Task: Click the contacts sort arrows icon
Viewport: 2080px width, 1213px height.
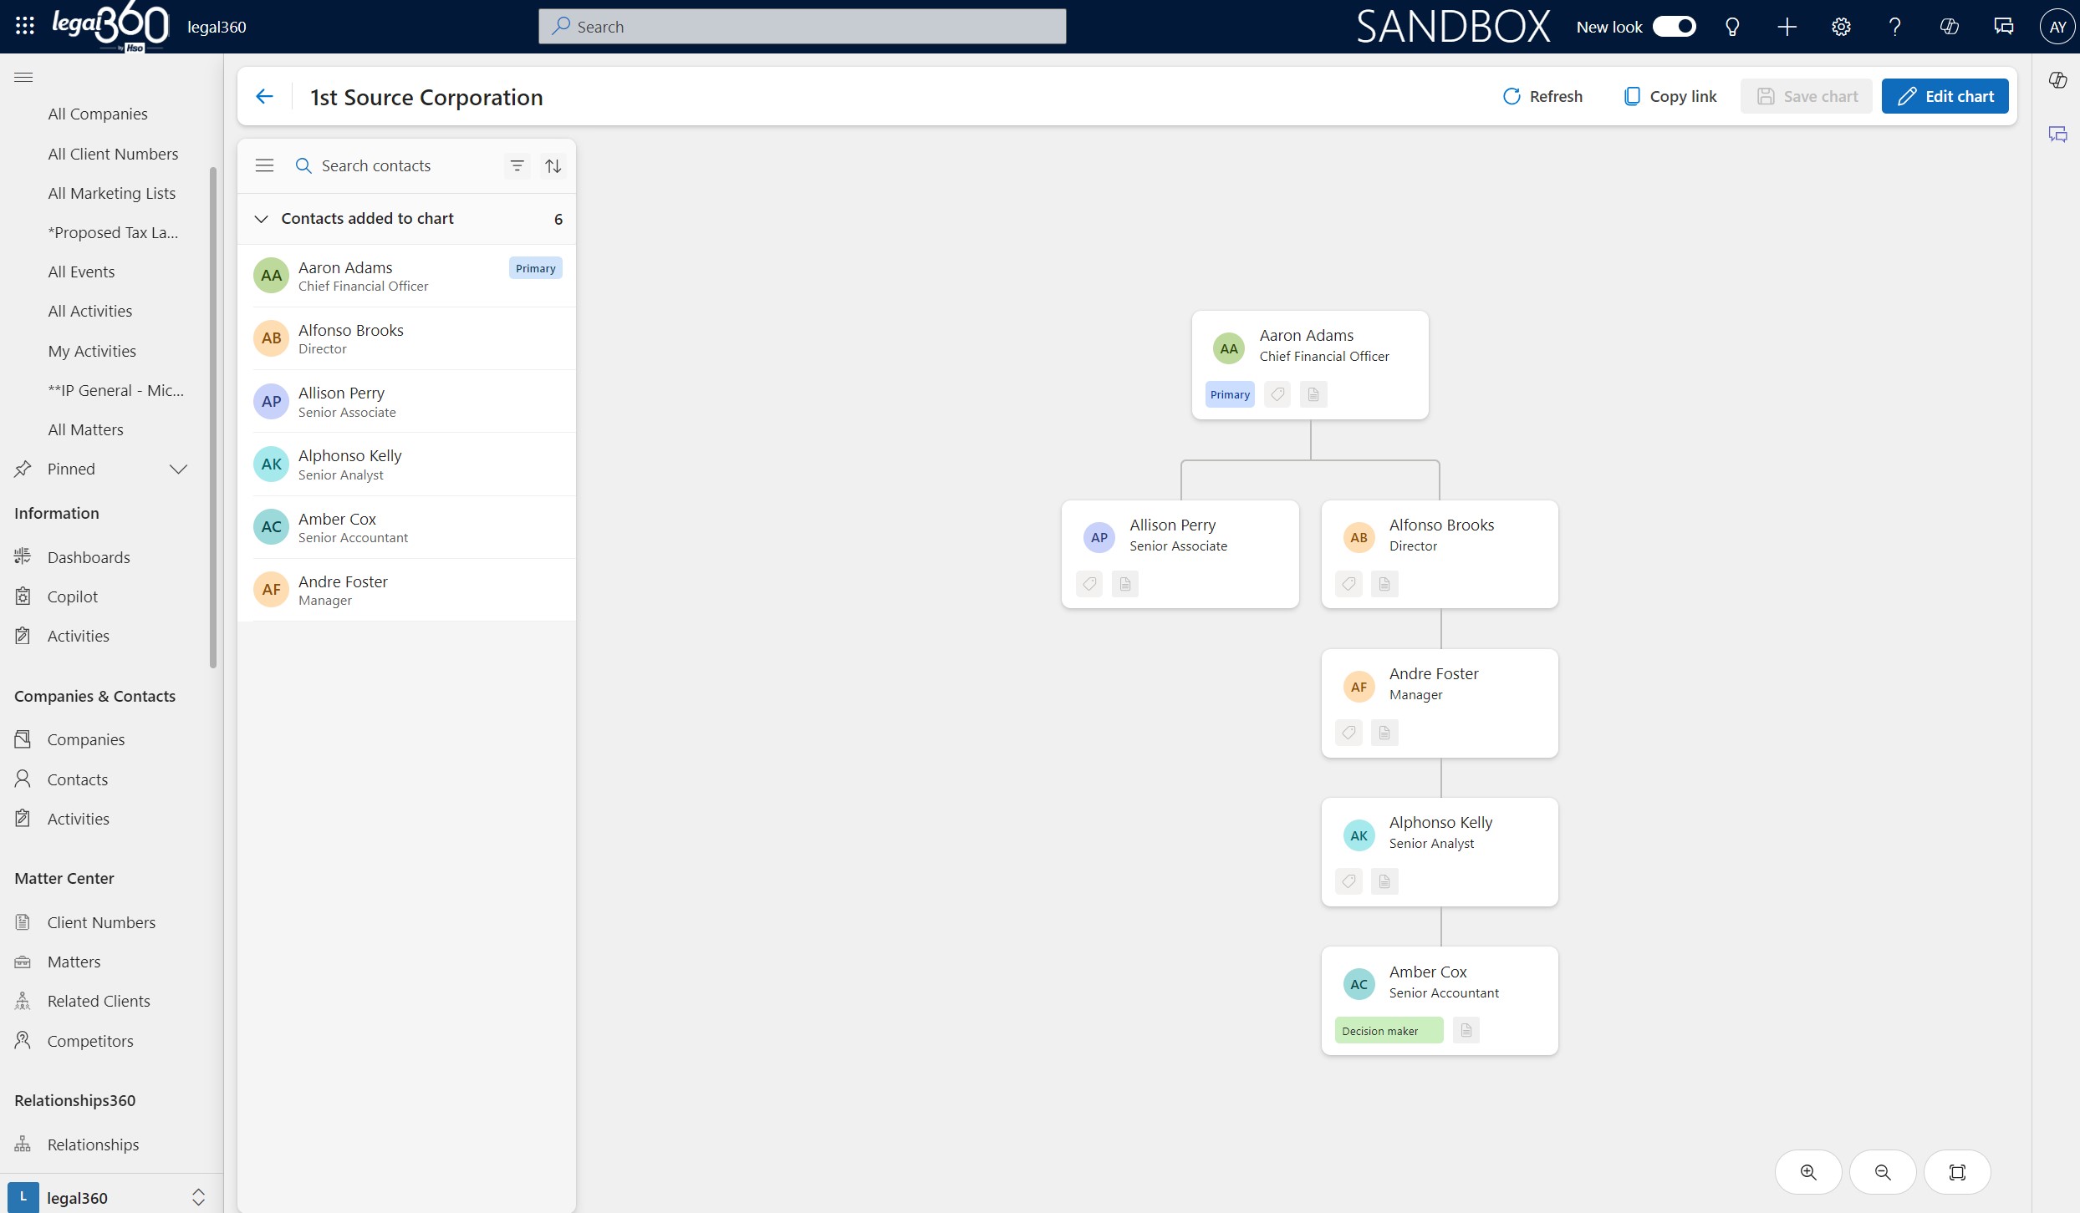Action: coord(553,165)
